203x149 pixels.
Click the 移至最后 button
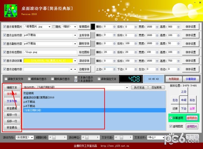click(12, 127)
